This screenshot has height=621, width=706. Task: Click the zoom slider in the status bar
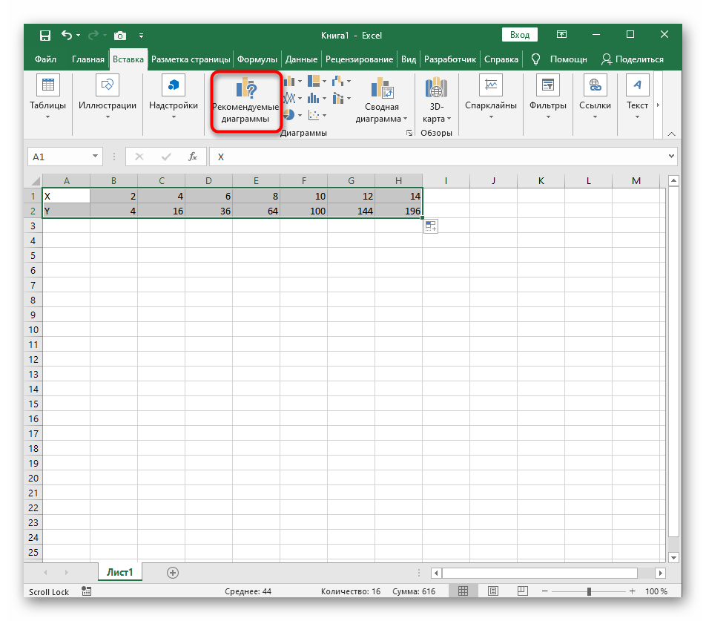tap(589, 591)
